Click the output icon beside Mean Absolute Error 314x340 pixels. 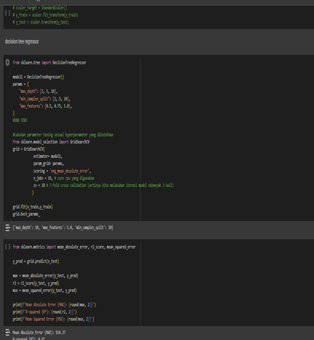(7, 332)
